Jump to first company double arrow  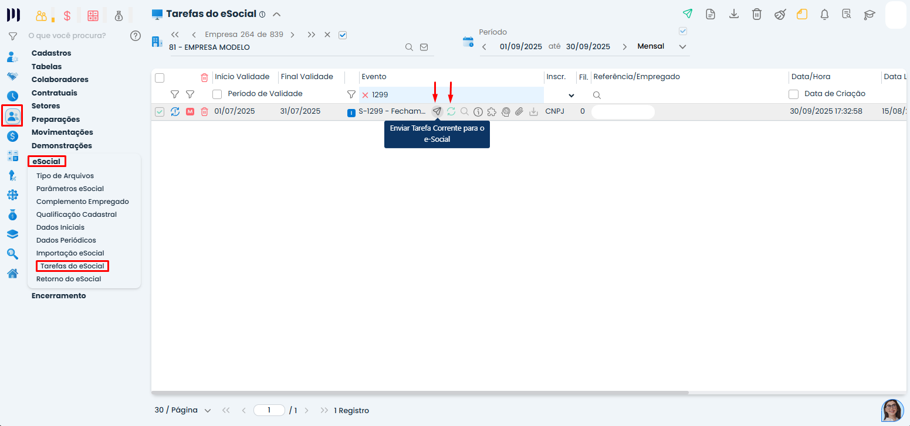coord(175,35)
